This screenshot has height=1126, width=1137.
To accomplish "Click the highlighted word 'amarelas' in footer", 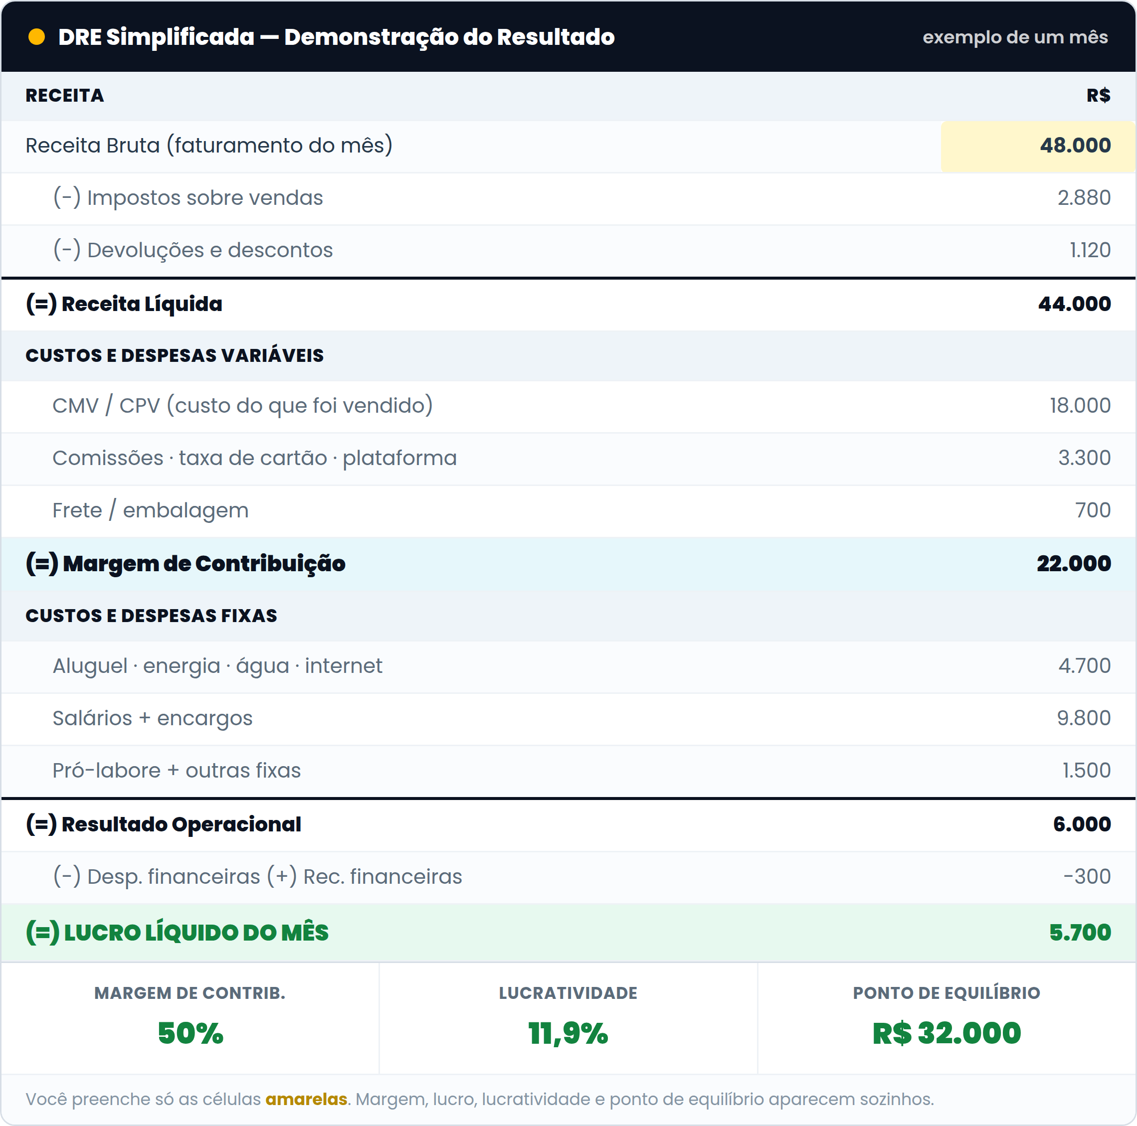I will click(x=306, y=1099).
